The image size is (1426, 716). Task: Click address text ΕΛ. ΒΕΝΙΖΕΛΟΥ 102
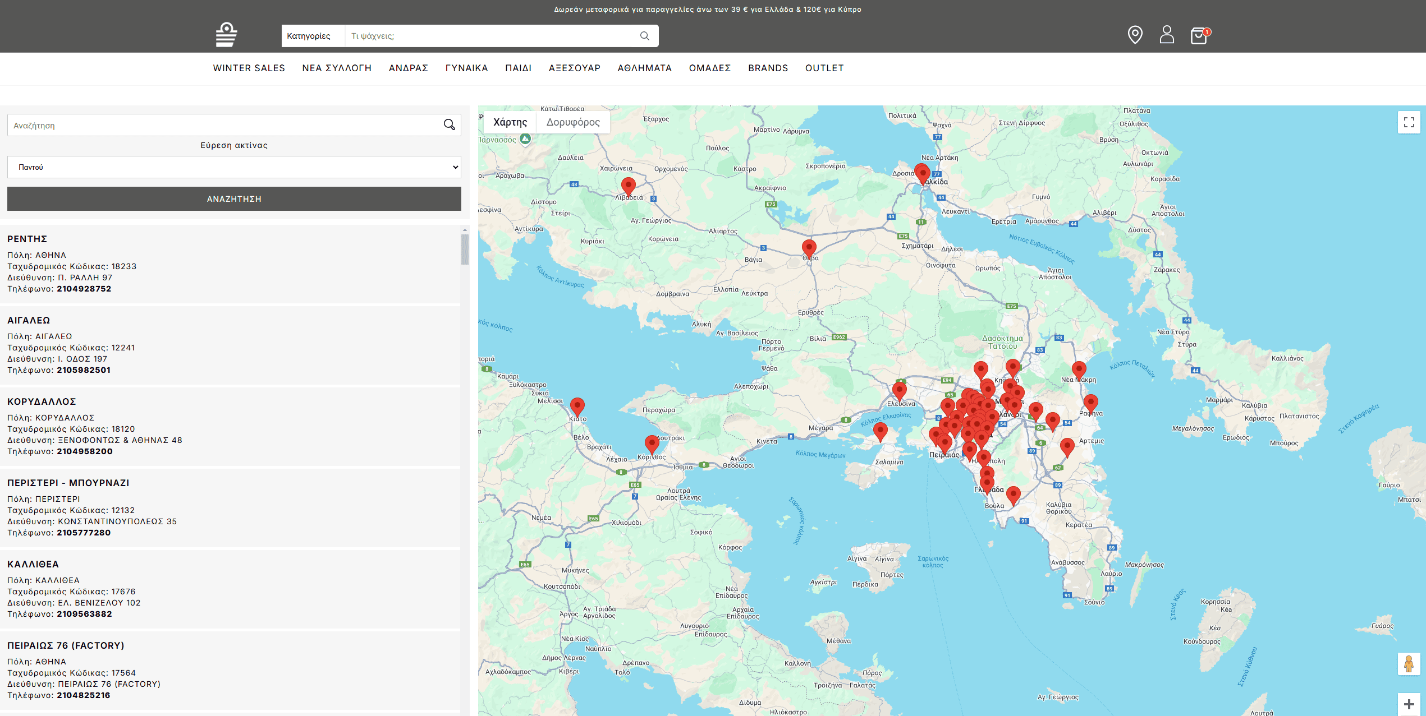(99, 603)
